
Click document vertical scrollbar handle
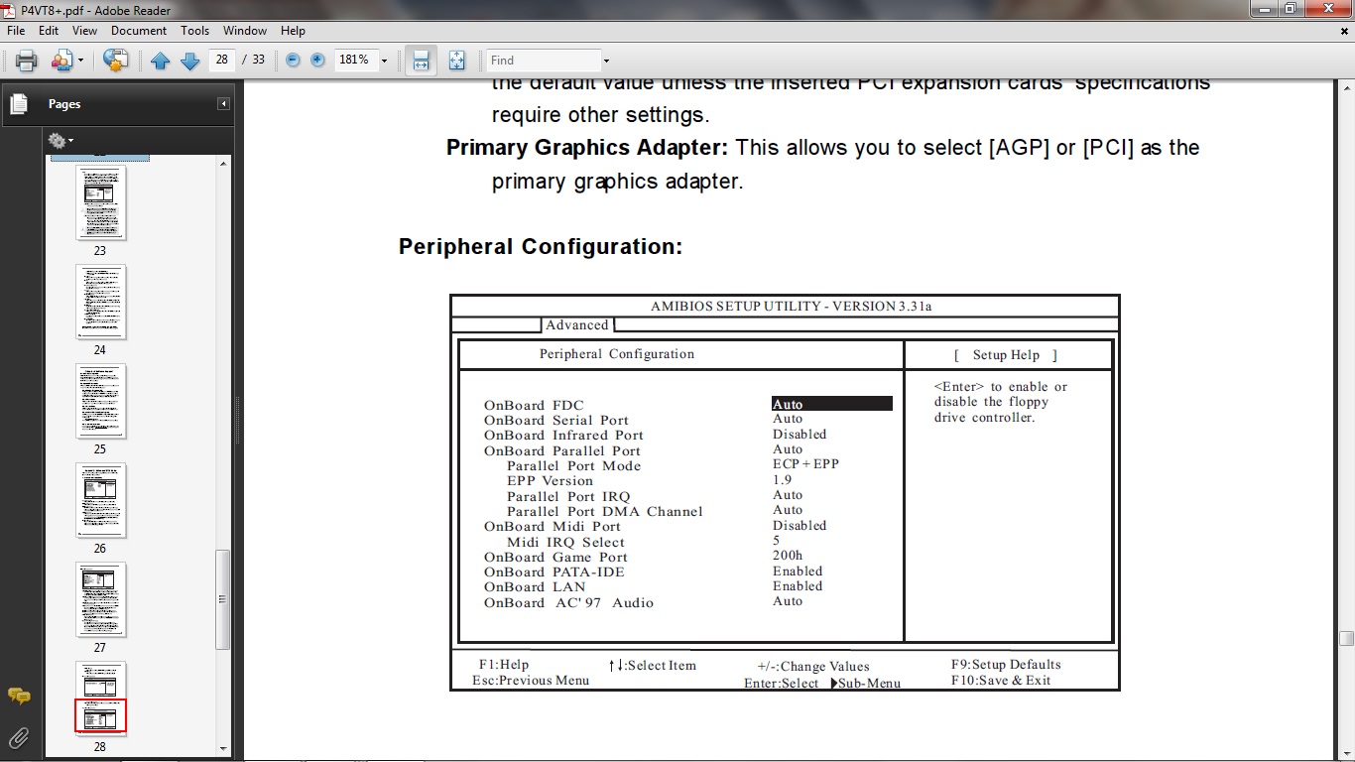coord(1346,639)
